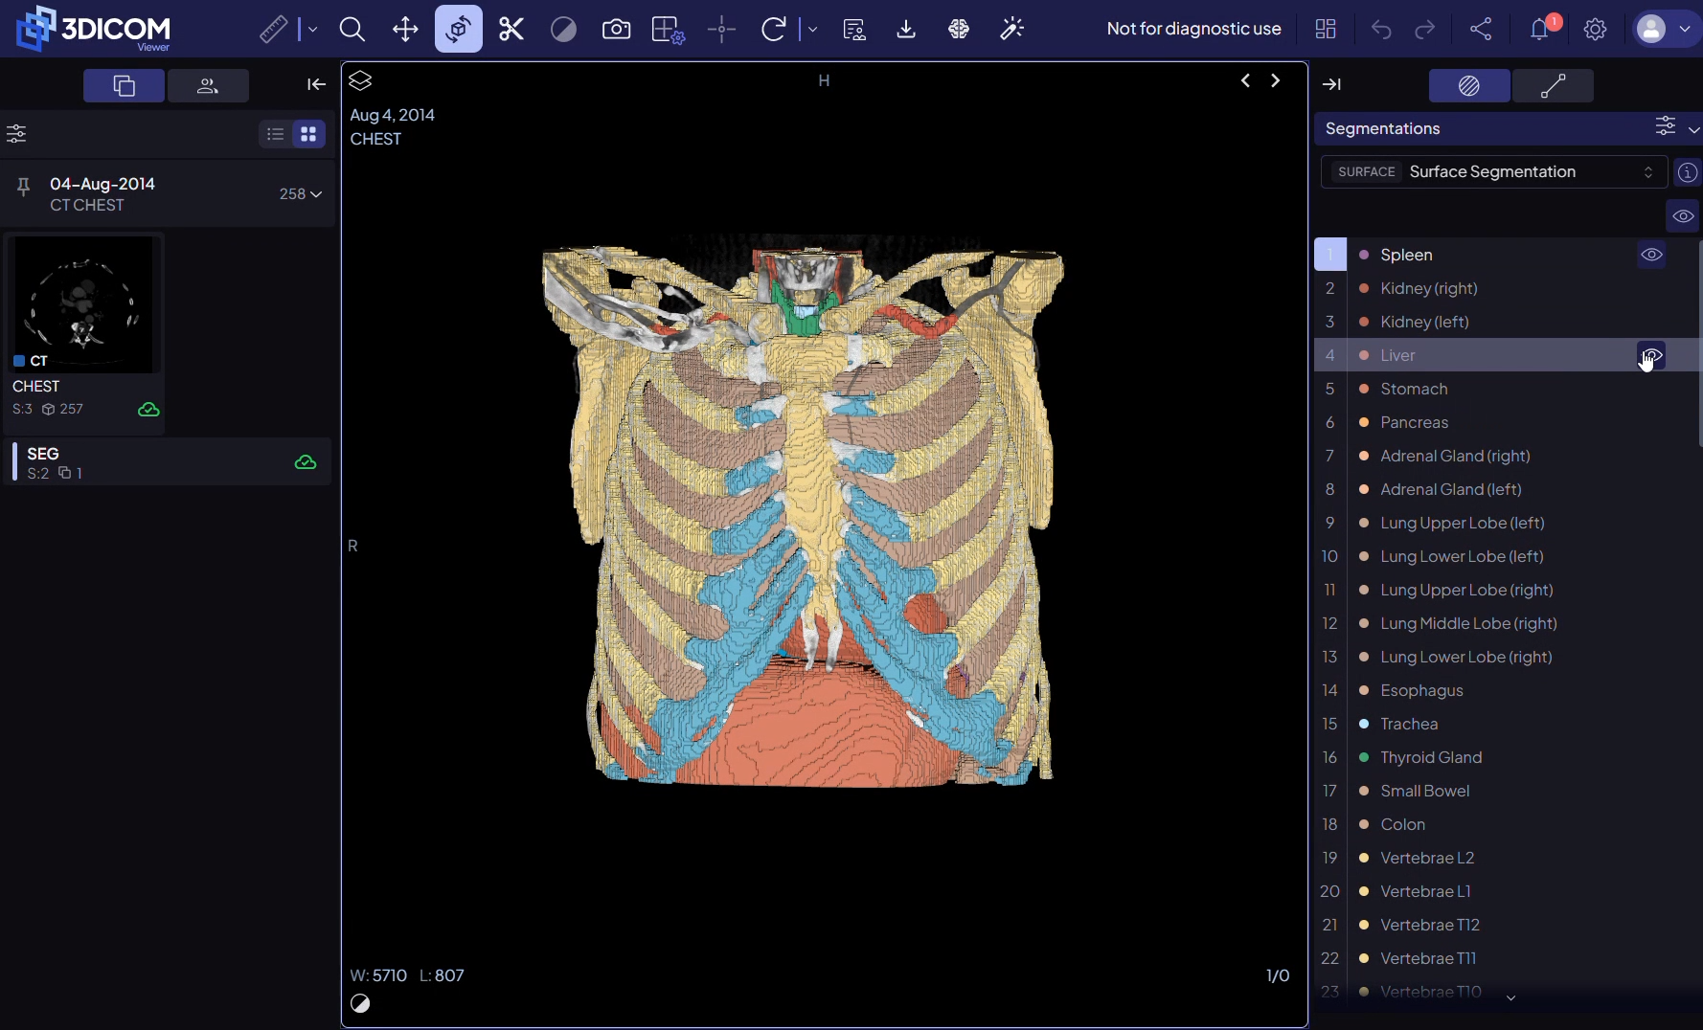Toggle Spleen segment visibility eye
Viewport: 1703px width, 1030px height.
point(1651,255)
